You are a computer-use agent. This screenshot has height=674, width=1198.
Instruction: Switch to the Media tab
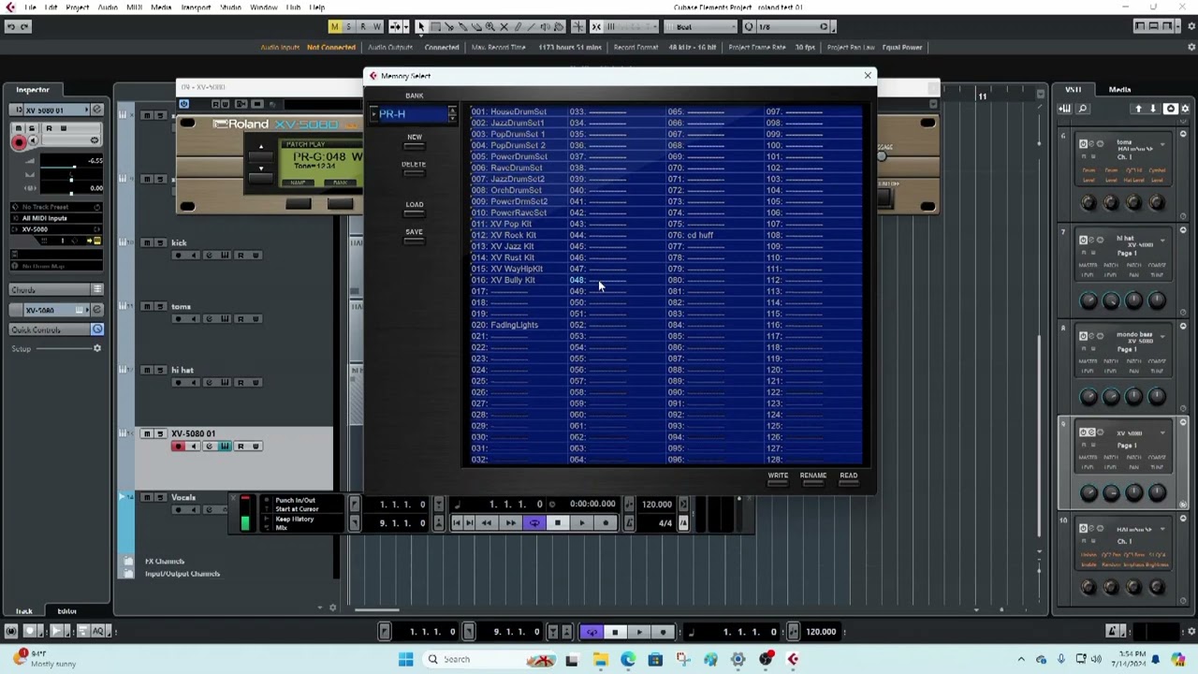[x=1119, y=89]
